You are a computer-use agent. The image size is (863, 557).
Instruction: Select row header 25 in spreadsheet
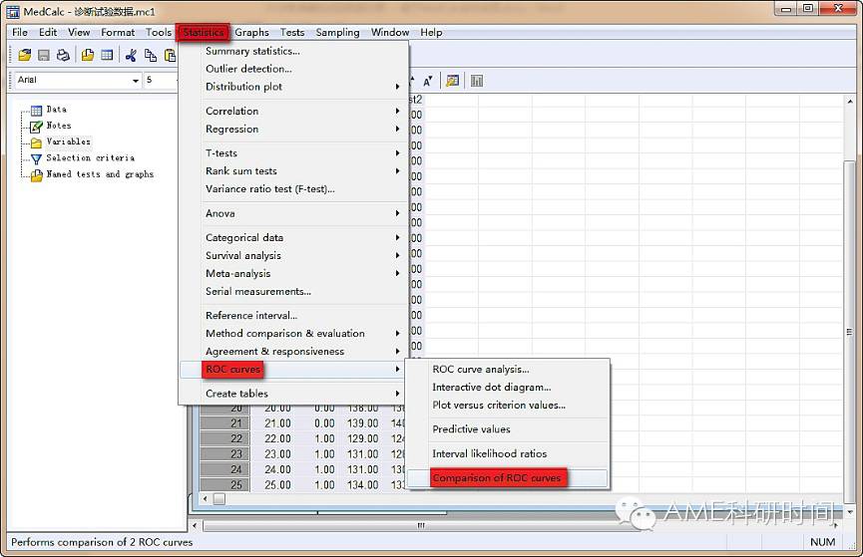[x=225, y=485]
